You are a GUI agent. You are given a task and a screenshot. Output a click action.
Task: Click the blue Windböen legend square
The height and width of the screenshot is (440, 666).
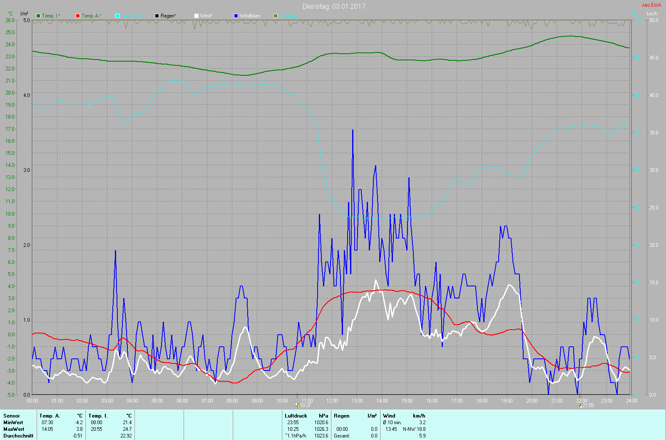coord(236,16)
